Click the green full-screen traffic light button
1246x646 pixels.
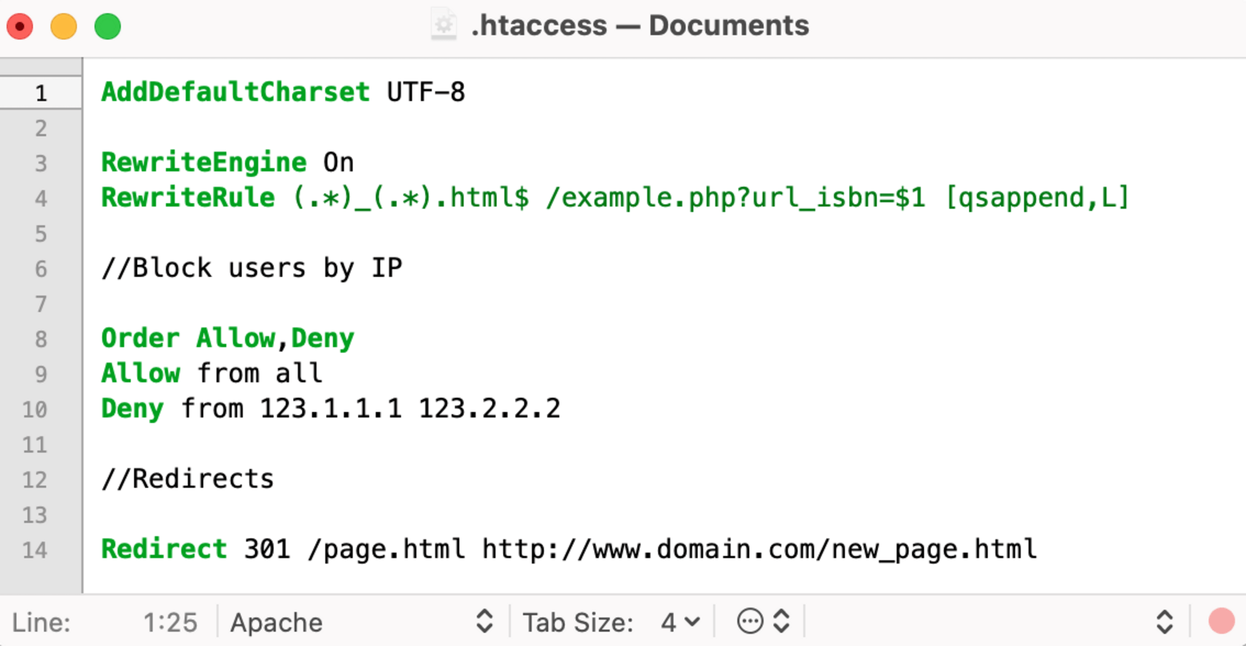click(x=108, y=25)
